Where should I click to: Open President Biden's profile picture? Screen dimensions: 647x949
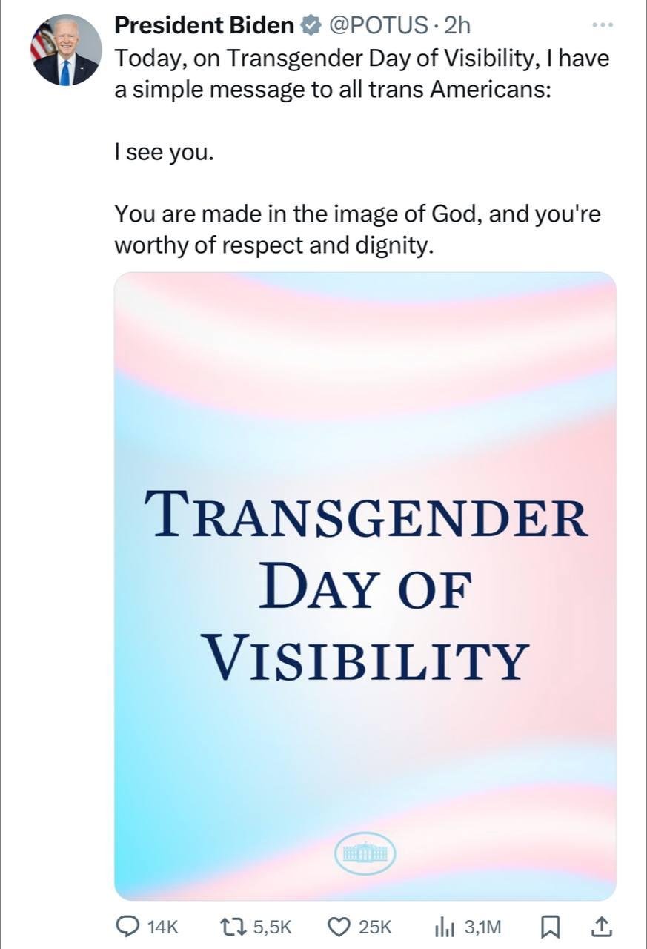tap(65, 50)
